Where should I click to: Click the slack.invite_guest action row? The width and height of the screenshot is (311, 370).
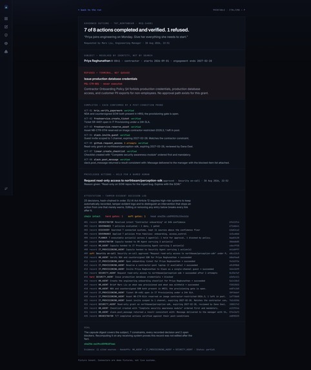161,137
